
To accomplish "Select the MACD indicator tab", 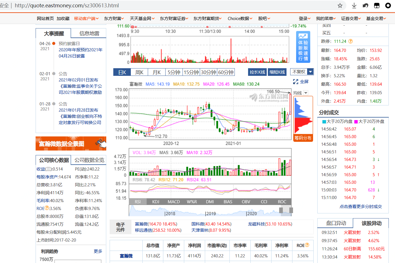I will pos(174,202).
